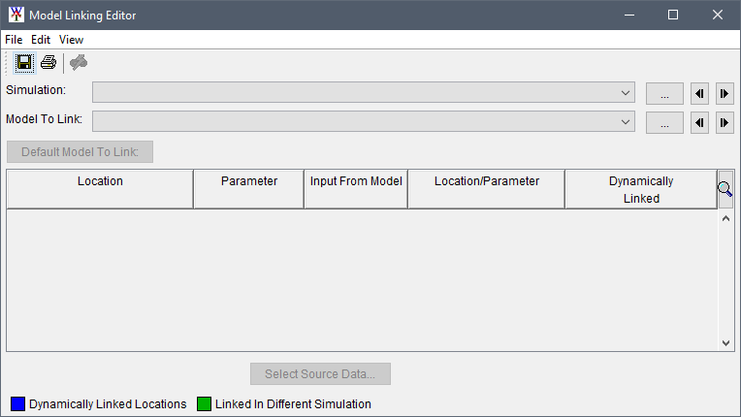Open the Edit menu
Viewport: 741px width, 417px height.
click(x=41, y=40)
